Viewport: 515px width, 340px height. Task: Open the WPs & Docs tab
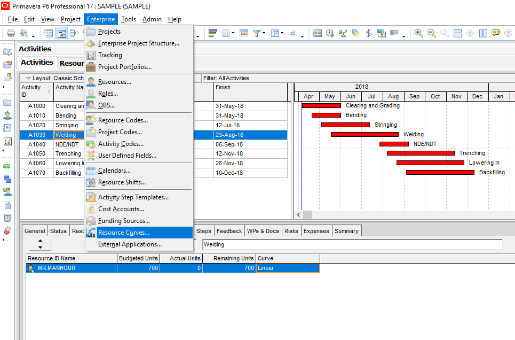[263, 231]
